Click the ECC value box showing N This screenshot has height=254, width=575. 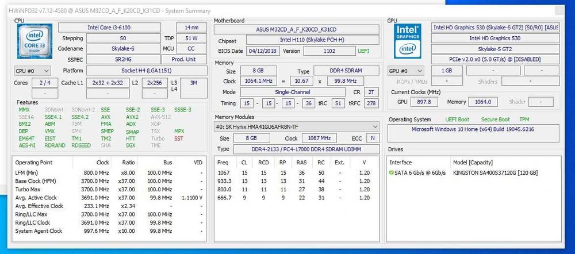pyautogui.click(x=373, y=138)
